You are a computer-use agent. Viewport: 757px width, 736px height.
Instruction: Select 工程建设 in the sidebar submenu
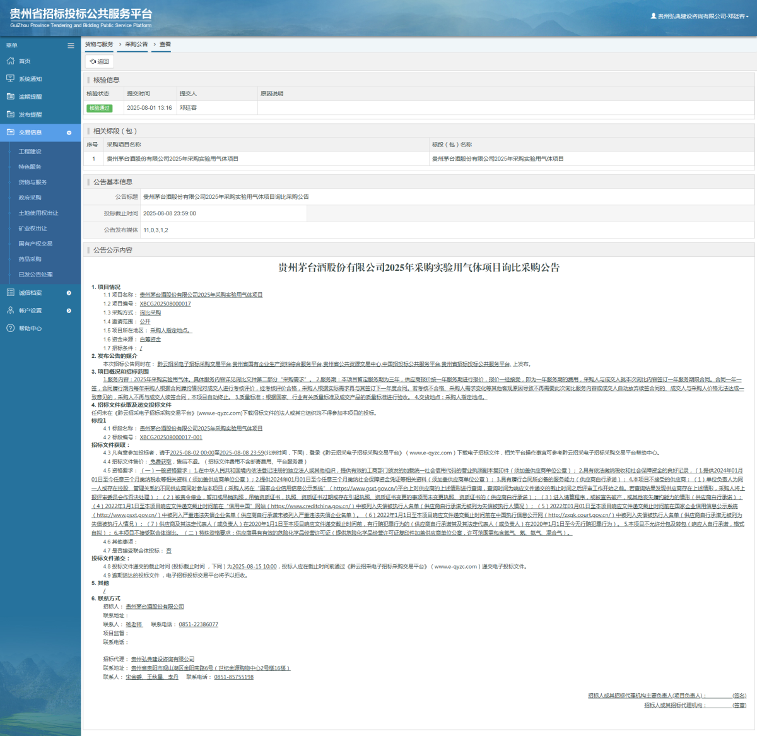(x=30, y=151)
